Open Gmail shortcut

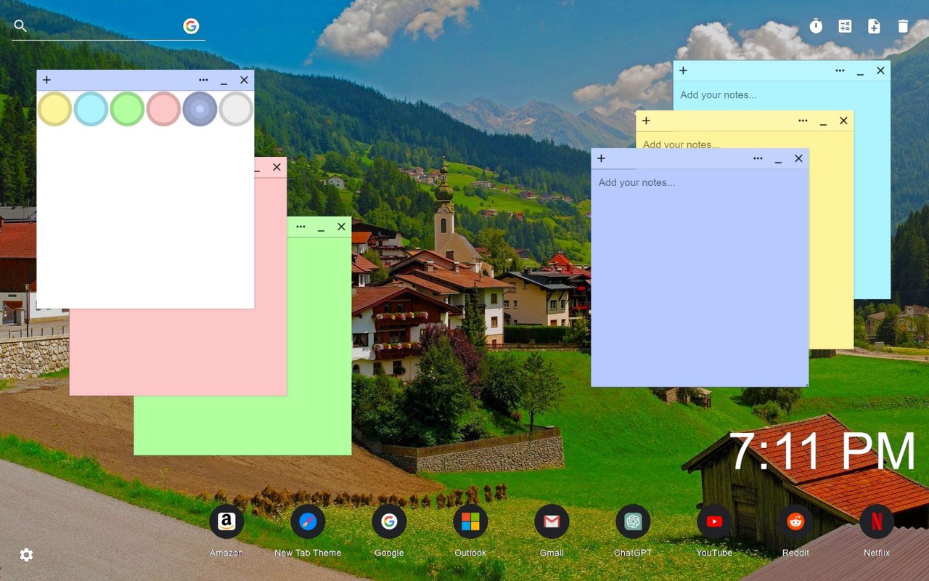pos(552,521)
